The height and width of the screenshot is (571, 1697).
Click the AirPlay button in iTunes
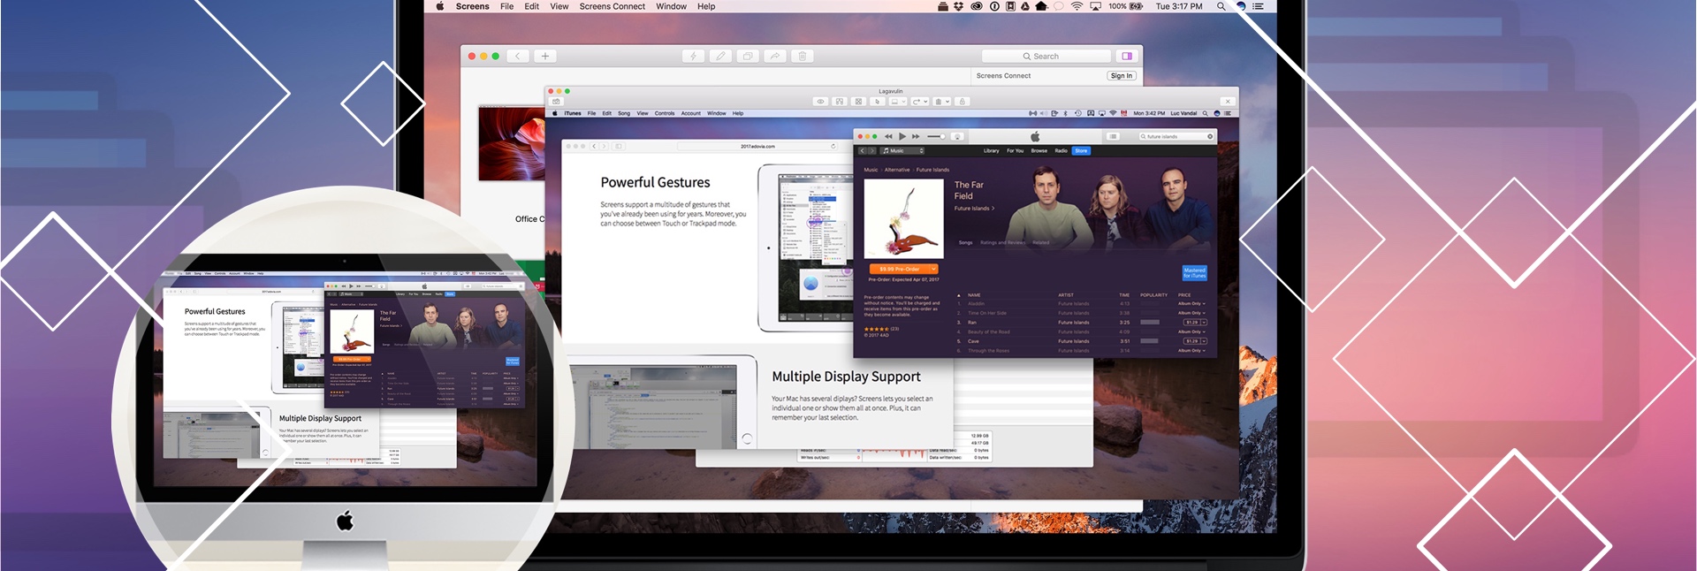point(957,136)
